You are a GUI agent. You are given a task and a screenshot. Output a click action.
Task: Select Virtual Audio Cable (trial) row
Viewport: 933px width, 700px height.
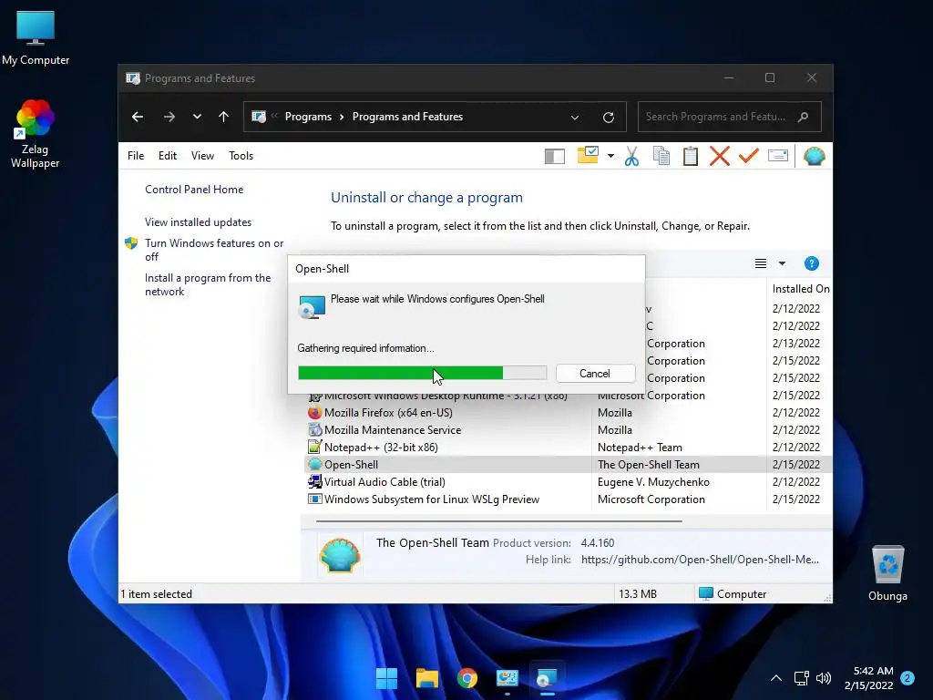pyautogui.click(x=569, y=481)
